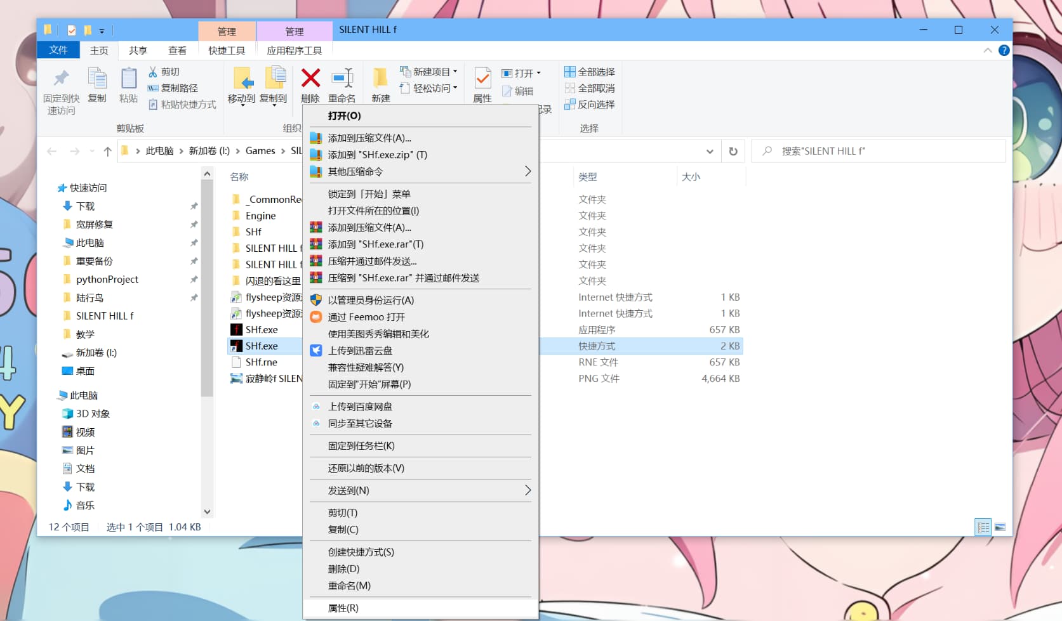
Task: Choose 打开(O) in the context menu
Action: pos(420,115)
